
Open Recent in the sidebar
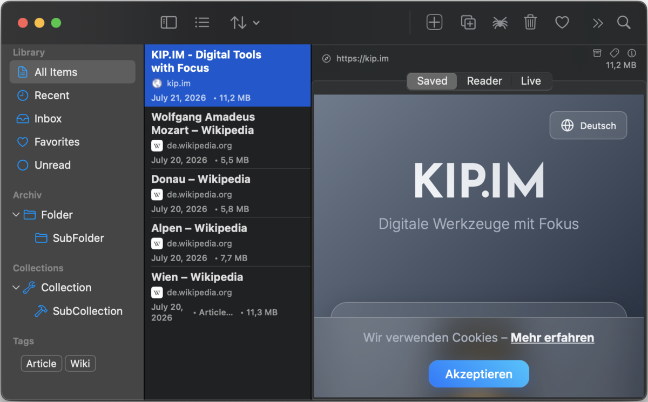click(x=72, y=96)
